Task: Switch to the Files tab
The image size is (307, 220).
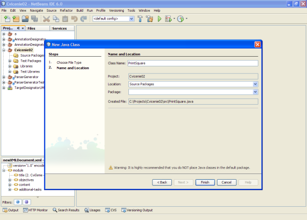Action: pyautogui.click(x=37, y=29)
